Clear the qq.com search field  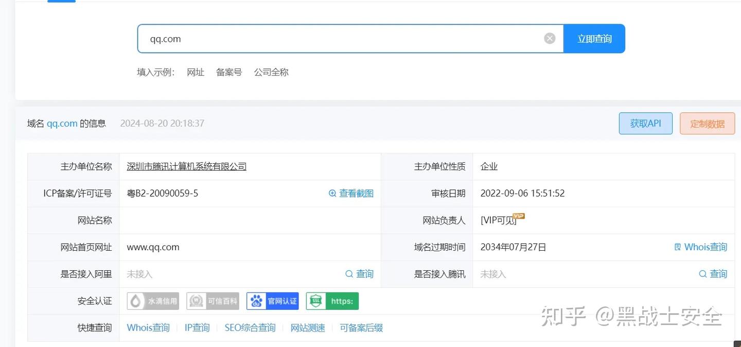550,39
